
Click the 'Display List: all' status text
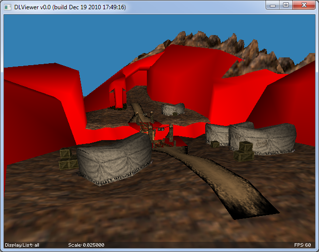point(22,245)
